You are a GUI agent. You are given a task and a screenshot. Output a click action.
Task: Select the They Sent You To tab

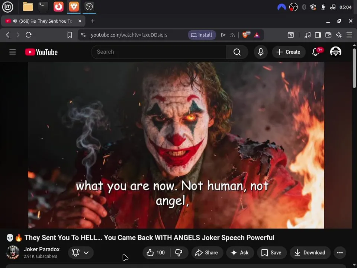44,21
